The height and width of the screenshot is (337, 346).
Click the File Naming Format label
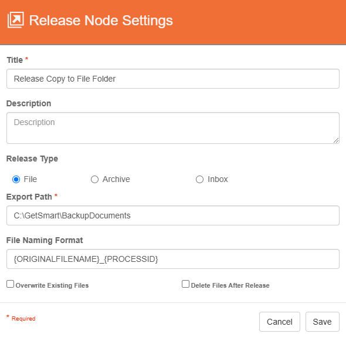45,240
